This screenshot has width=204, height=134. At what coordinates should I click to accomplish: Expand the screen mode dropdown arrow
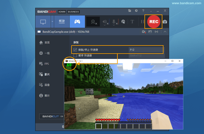pyautogui.click(x=52, y=22)
